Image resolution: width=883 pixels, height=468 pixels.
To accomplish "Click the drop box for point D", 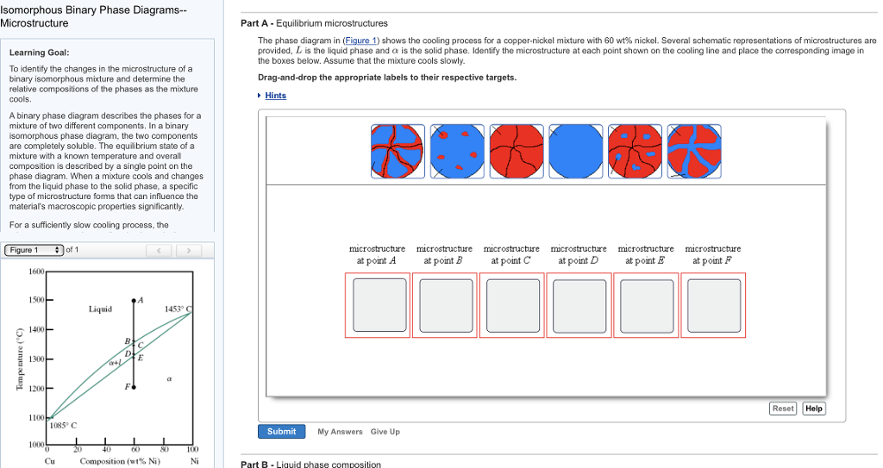I will coord(579,305).
